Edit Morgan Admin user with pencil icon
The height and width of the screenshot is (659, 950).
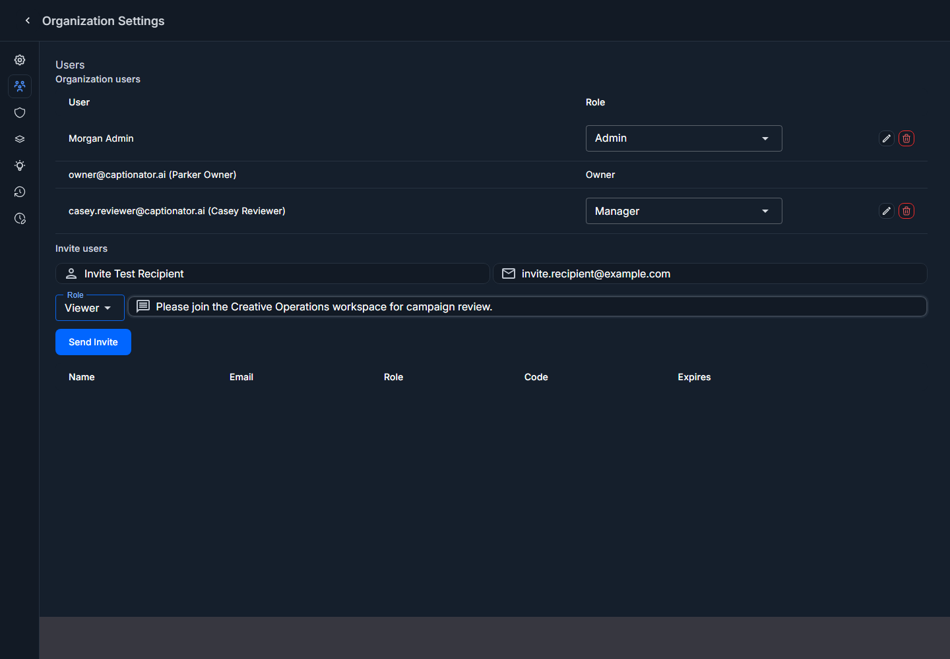coord(887,138)
